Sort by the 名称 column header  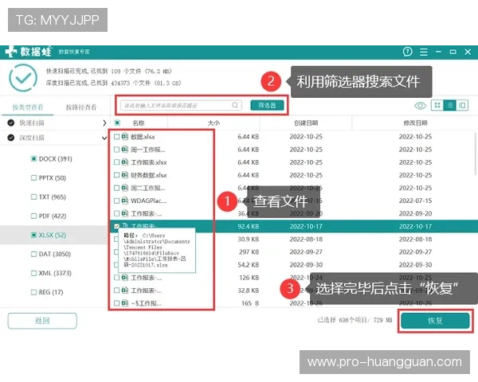[x=139, y=123]
